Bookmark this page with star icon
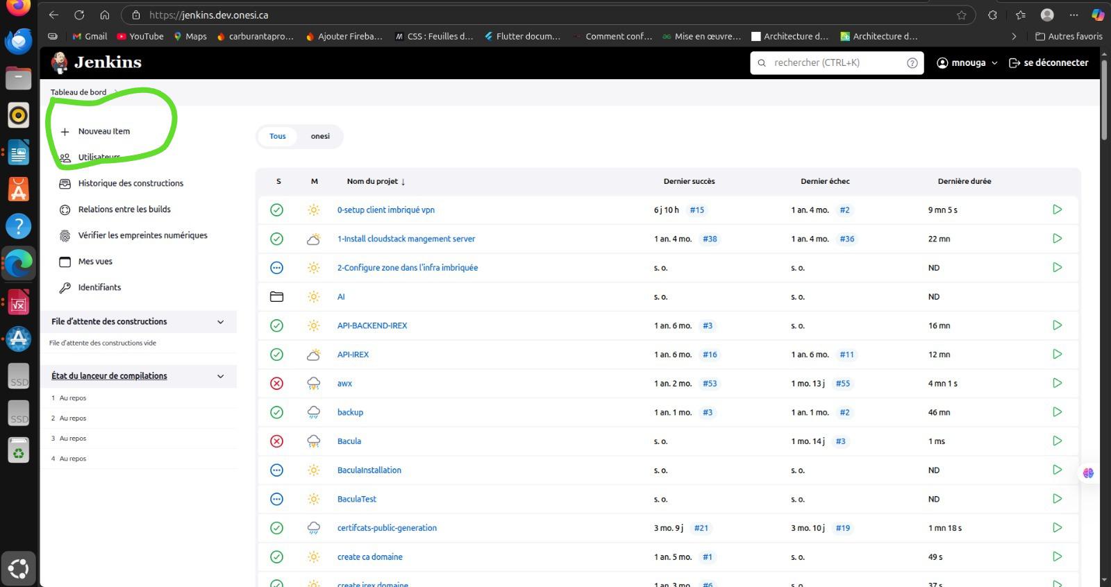This screenshot has width=1111, height=587. click(962, 15)
